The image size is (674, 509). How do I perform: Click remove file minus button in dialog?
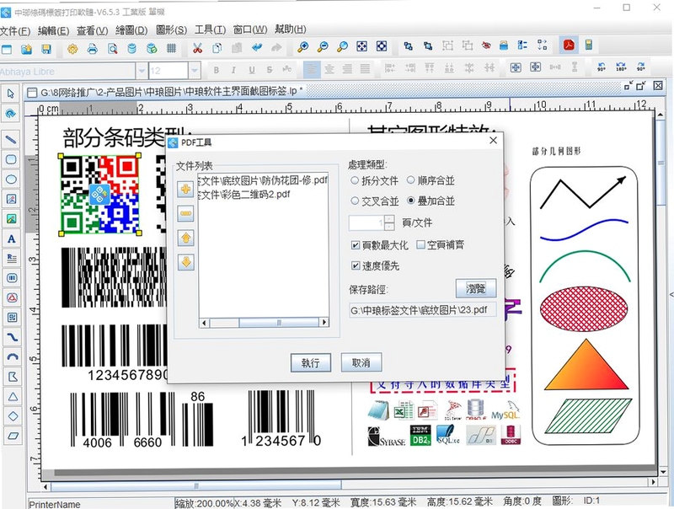click(185, 213)
